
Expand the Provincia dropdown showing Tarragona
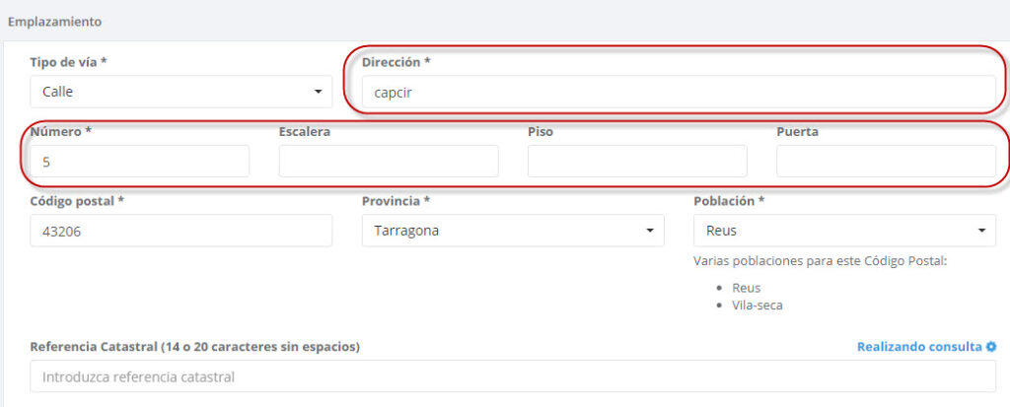point(513,231)
